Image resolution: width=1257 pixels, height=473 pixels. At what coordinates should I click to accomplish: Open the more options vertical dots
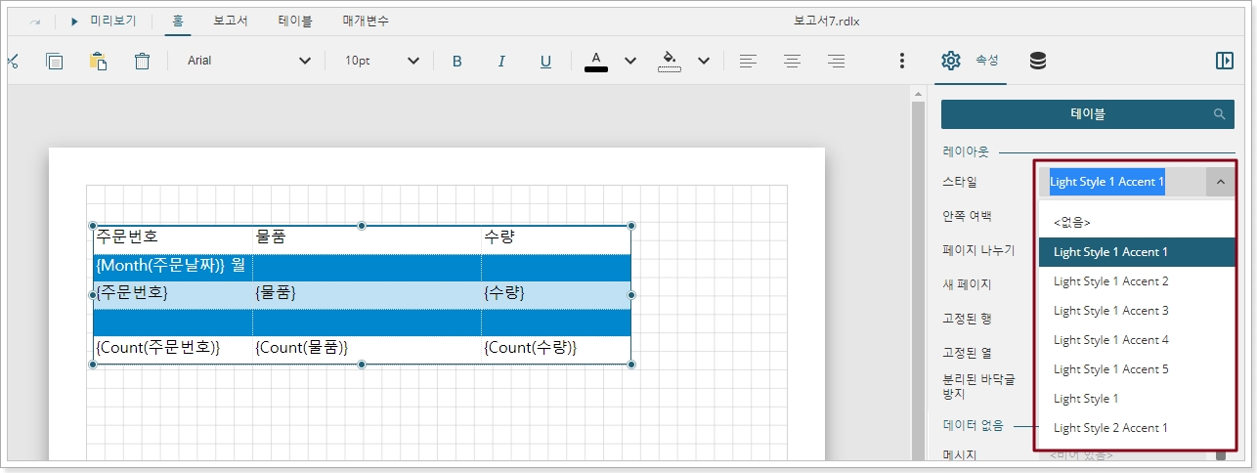pyautogui.click(x=901, y=61)
